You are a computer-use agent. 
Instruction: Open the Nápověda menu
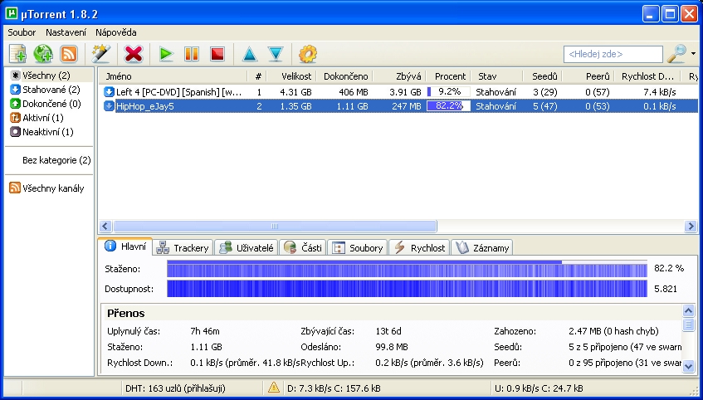[115, 32]
